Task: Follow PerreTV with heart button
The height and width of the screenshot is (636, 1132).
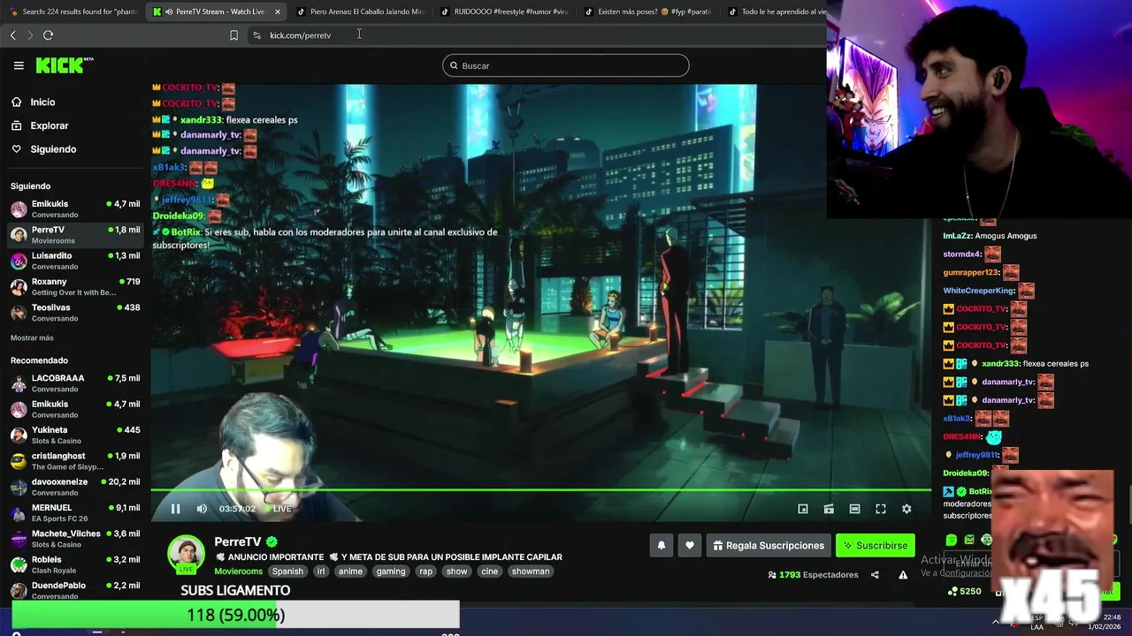Action: [x=690, y=546]
